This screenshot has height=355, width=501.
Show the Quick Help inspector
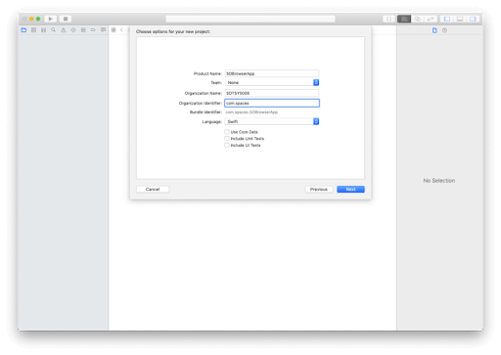444,30
